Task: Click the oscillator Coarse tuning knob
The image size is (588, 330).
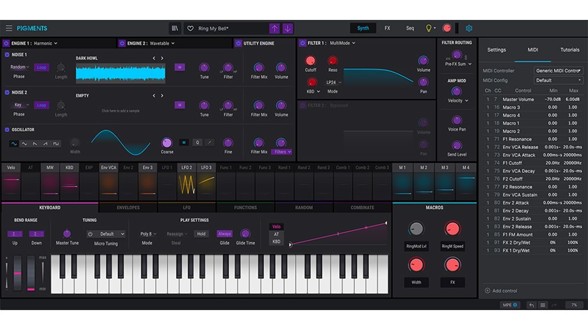Action: (167, 143)
